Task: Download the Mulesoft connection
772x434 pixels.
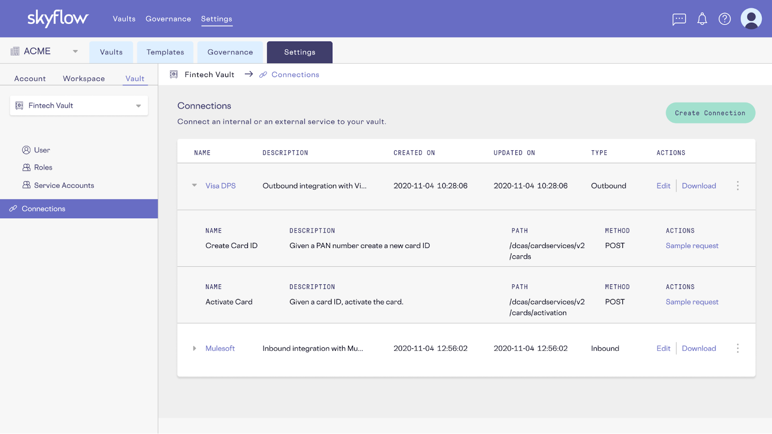Action: pos(699,348)
